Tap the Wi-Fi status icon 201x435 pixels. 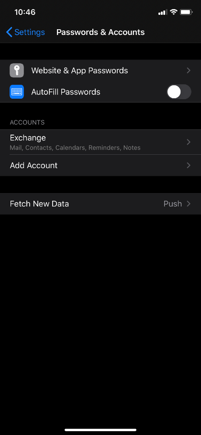pyautogui.click(x=174, y=12)
